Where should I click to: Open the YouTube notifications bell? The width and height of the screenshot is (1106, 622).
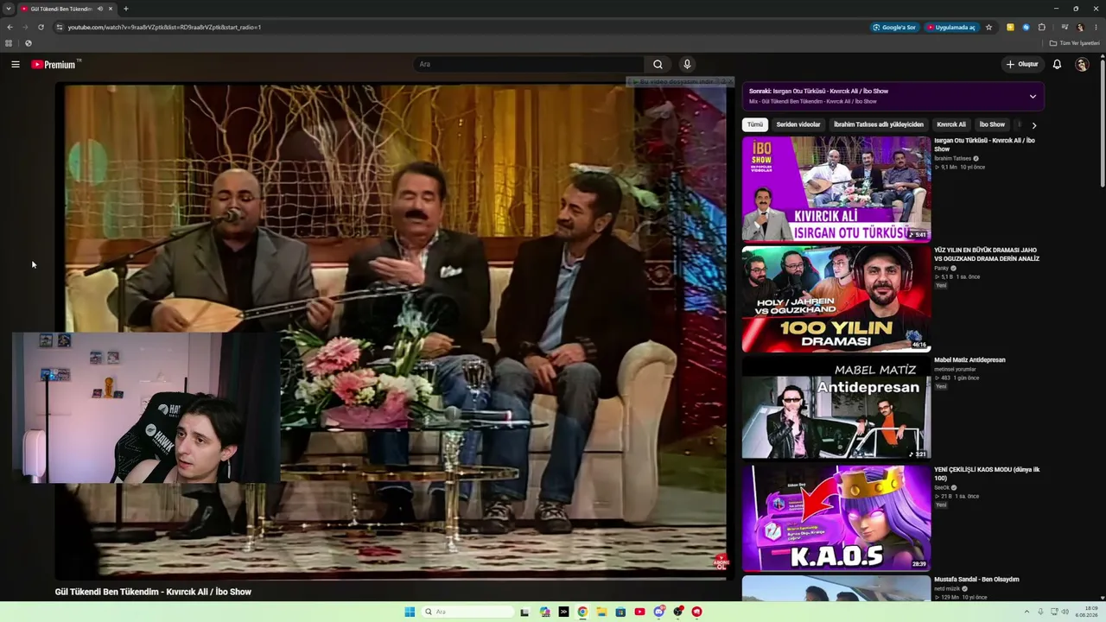point(1057,64)
